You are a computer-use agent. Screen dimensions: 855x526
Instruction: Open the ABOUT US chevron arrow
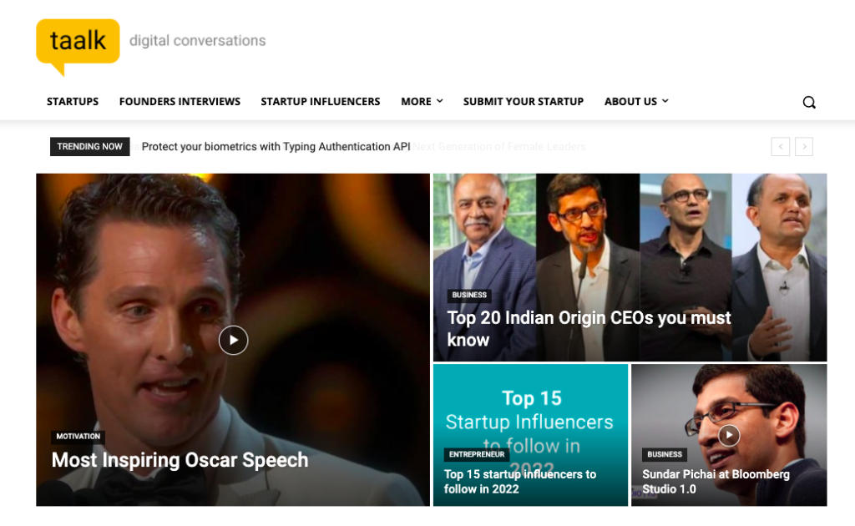pos(665,101)
